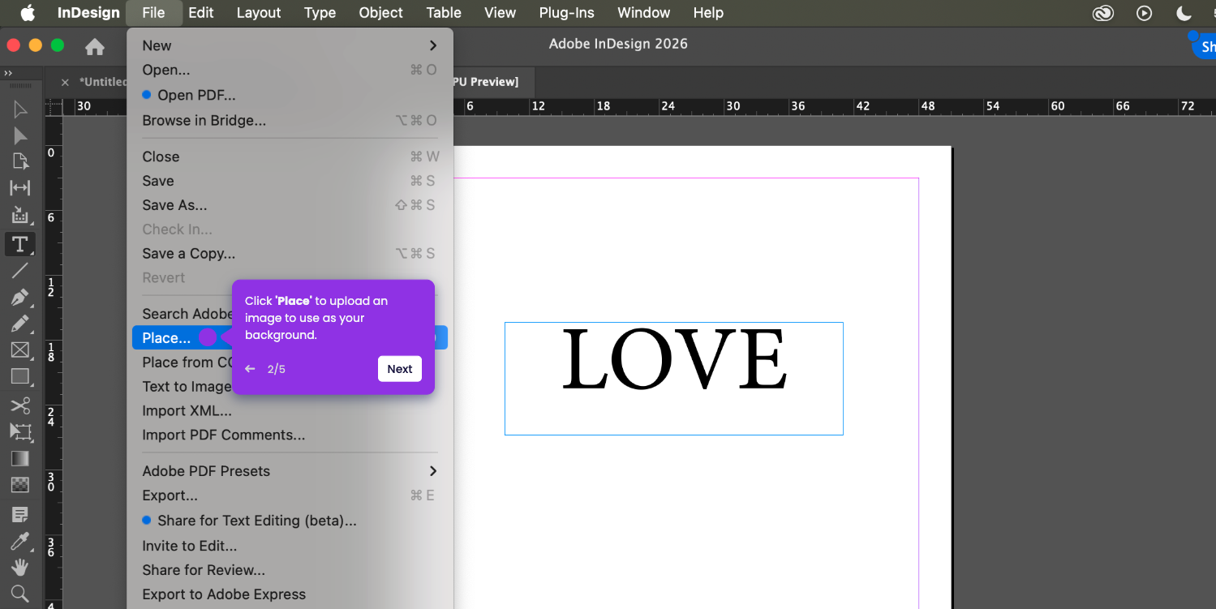Select the Selection tool arrow
Viewport: 1216px width, 609px height.
(20, 109)
